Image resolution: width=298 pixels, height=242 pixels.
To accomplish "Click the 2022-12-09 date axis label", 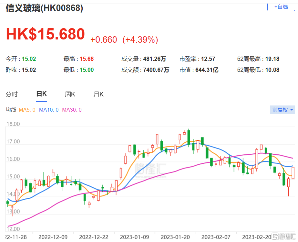I will tap(53, 237).
